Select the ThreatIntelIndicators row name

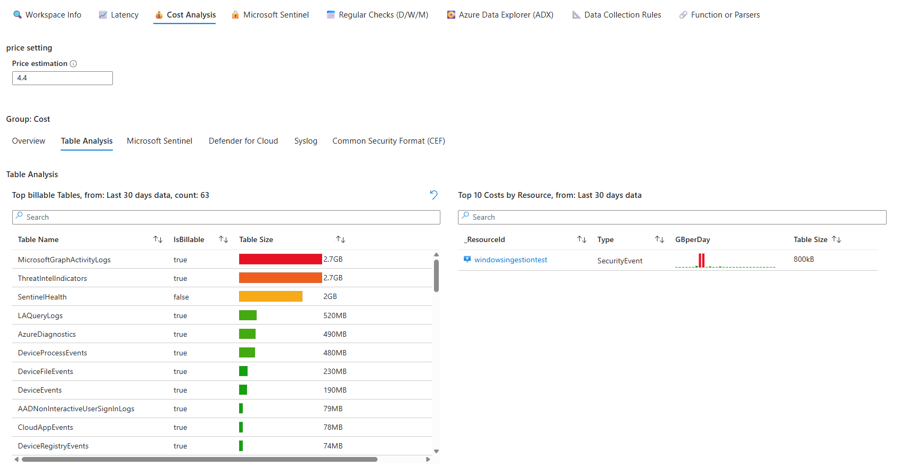(x=52, y=279)
